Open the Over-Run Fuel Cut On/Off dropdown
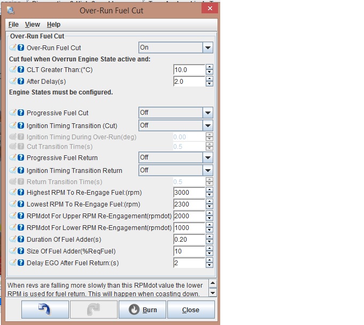 208,47
